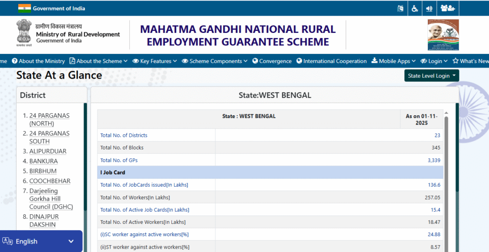
Task: Open Darjeeling Gorkha Hill Council district
Action: point(51,199)
